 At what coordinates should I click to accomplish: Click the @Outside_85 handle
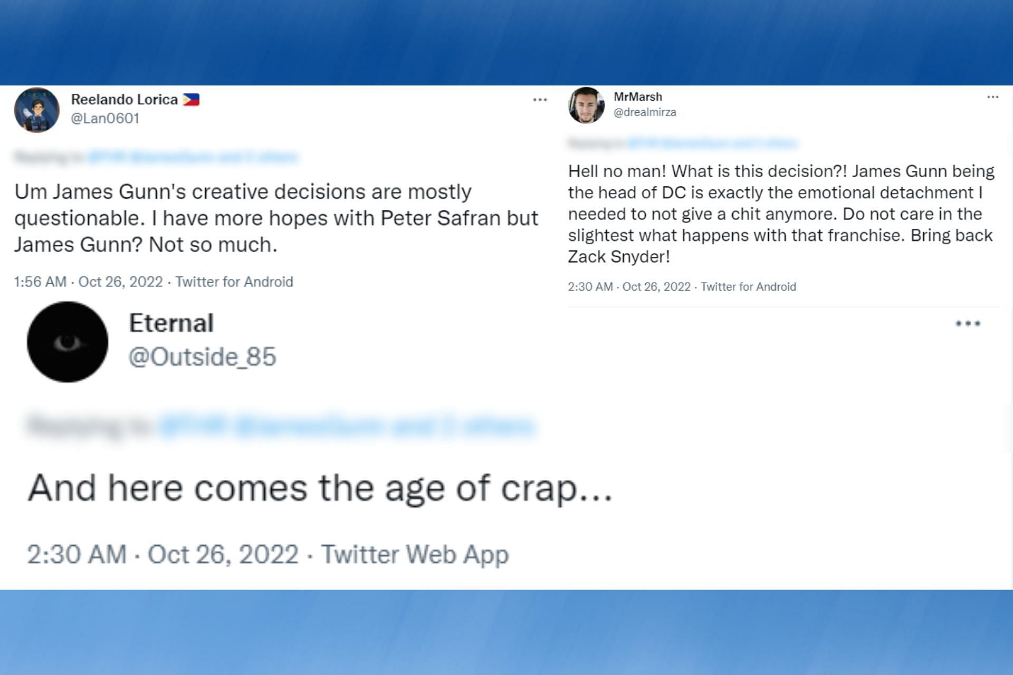coord(202,357)
